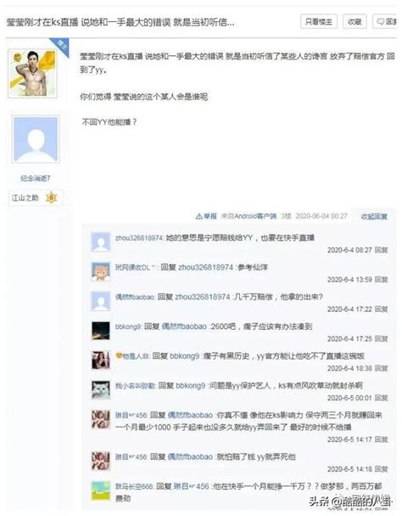Reply to the 2020-6-5 00:01 comment
The width and height of the screenshot is (402, 516).
tap(382, 398)
